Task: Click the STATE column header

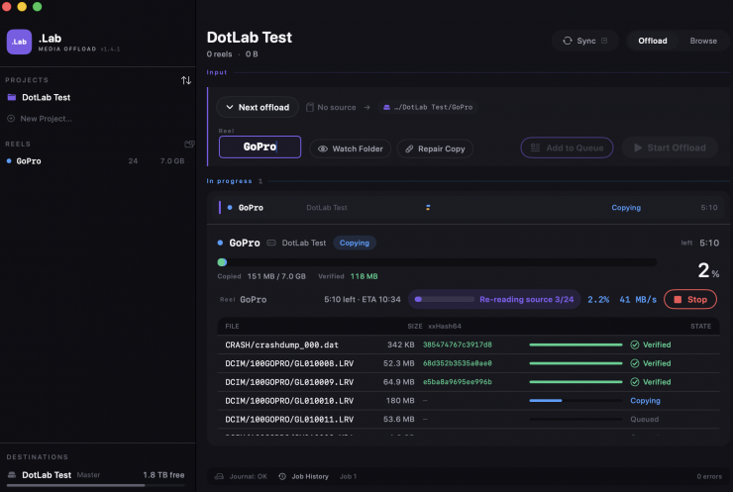Action: coord(700,326)
